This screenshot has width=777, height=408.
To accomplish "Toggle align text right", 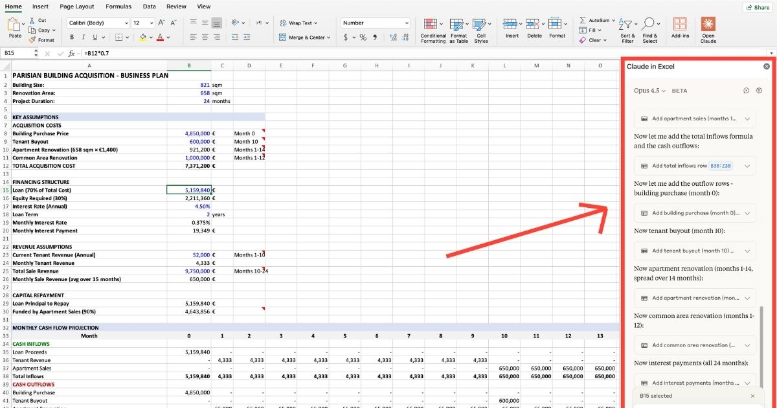I will coord(217,38).
